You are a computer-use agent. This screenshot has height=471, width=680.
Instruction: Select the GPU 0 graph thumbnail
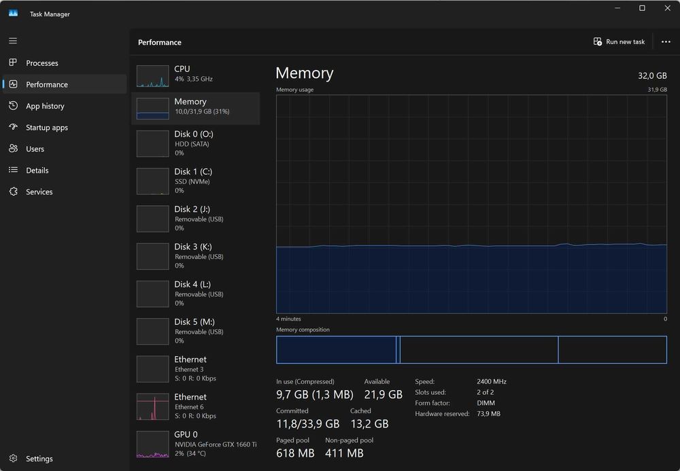point(152,444)
